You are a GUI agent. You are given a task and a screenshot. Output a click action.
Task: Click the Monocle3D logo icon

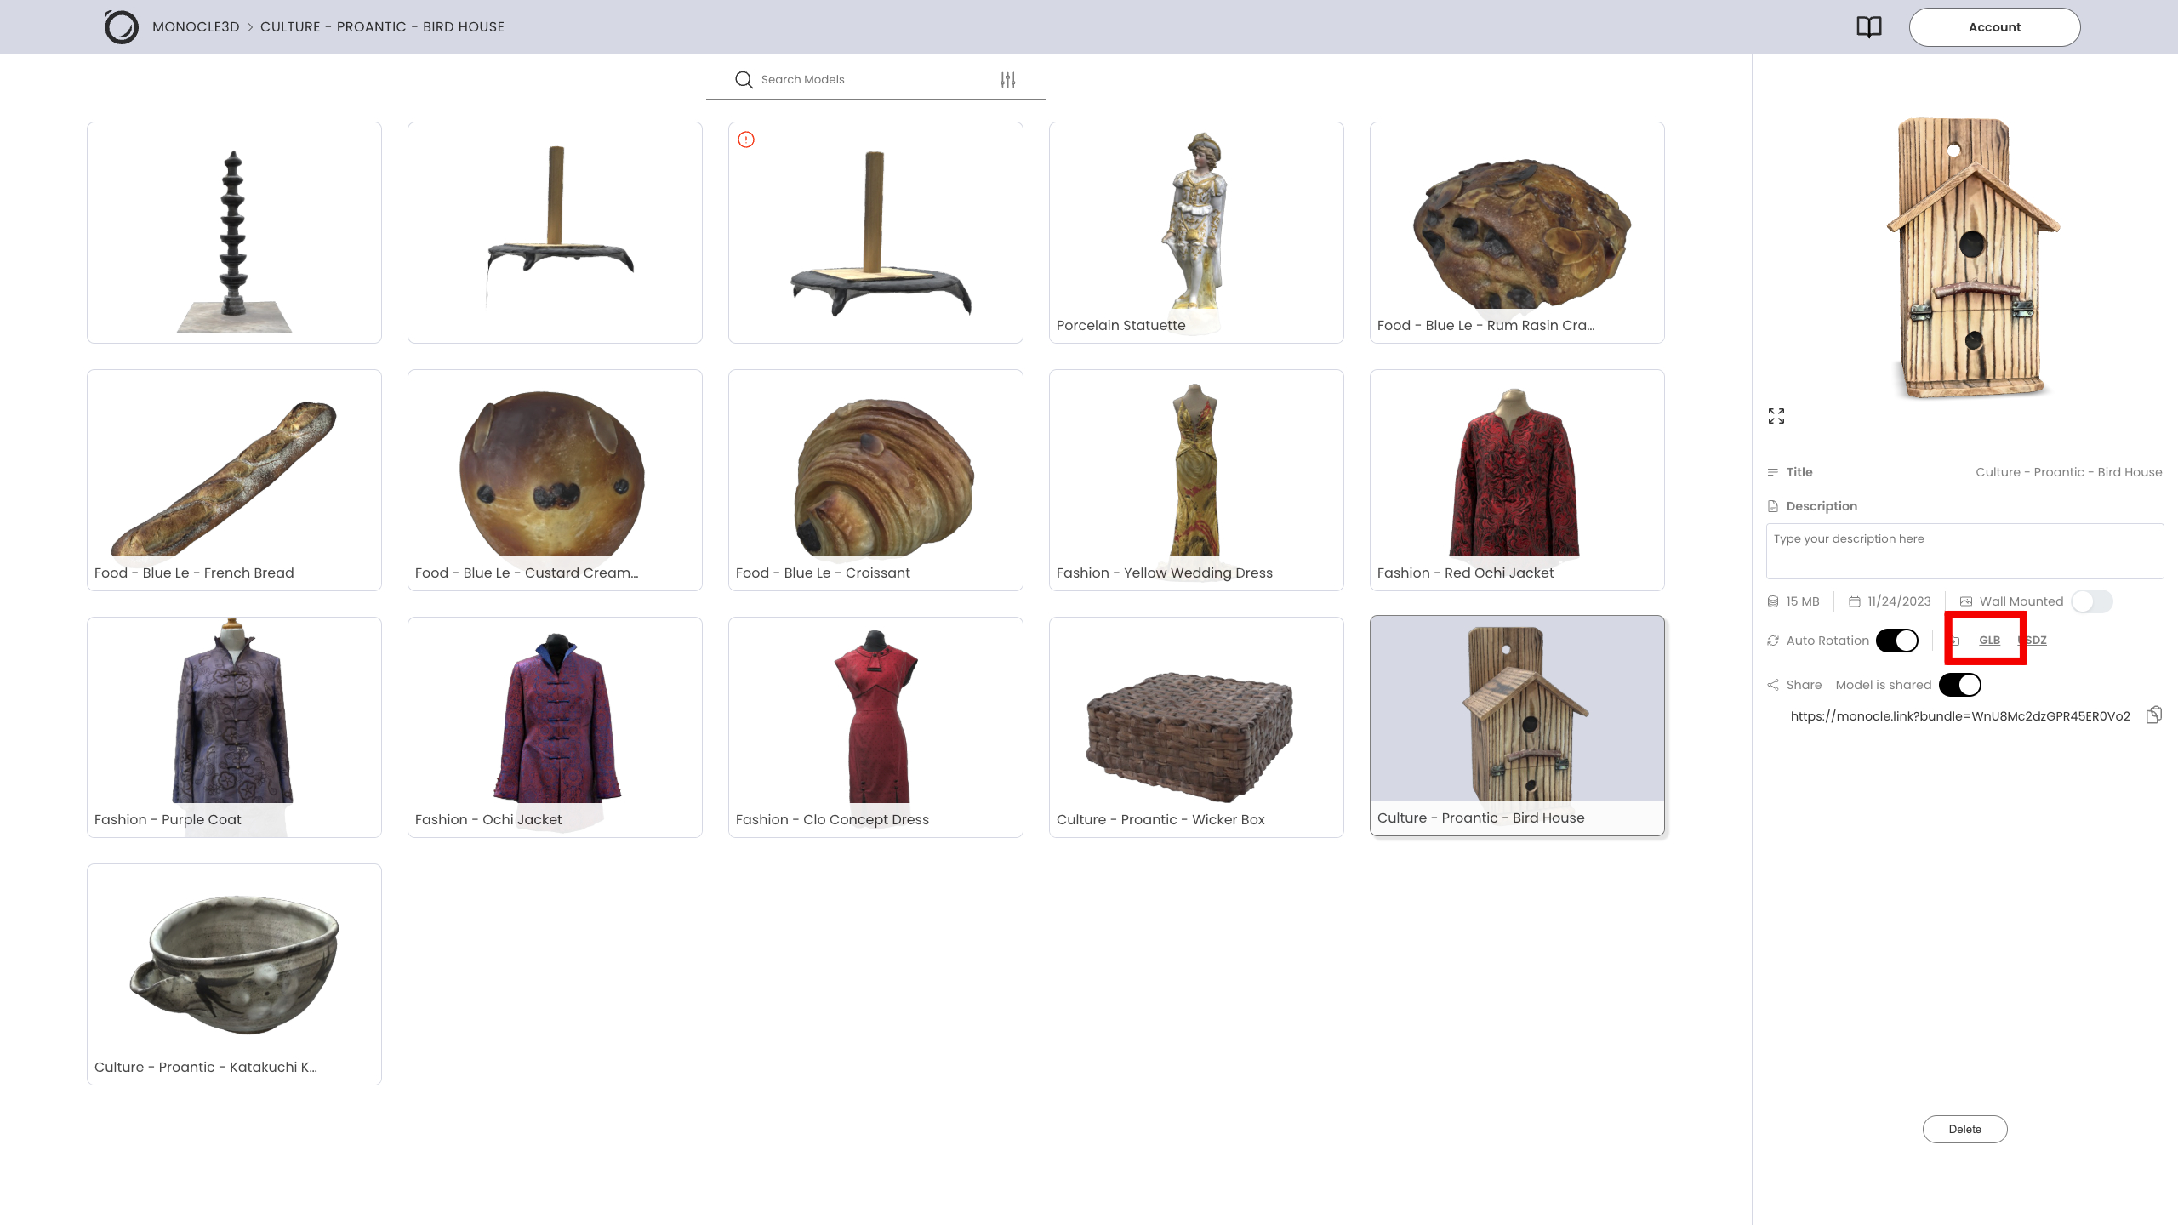coord(121,27)
